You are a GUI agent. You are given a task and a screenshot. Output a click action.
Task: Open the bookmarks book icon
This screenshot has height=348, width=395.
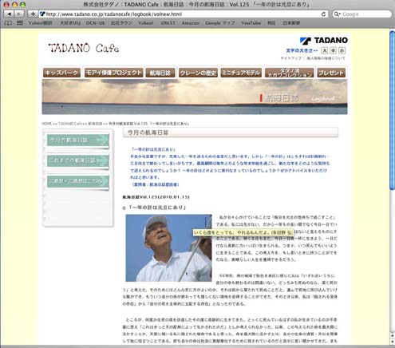pos(8,23)
